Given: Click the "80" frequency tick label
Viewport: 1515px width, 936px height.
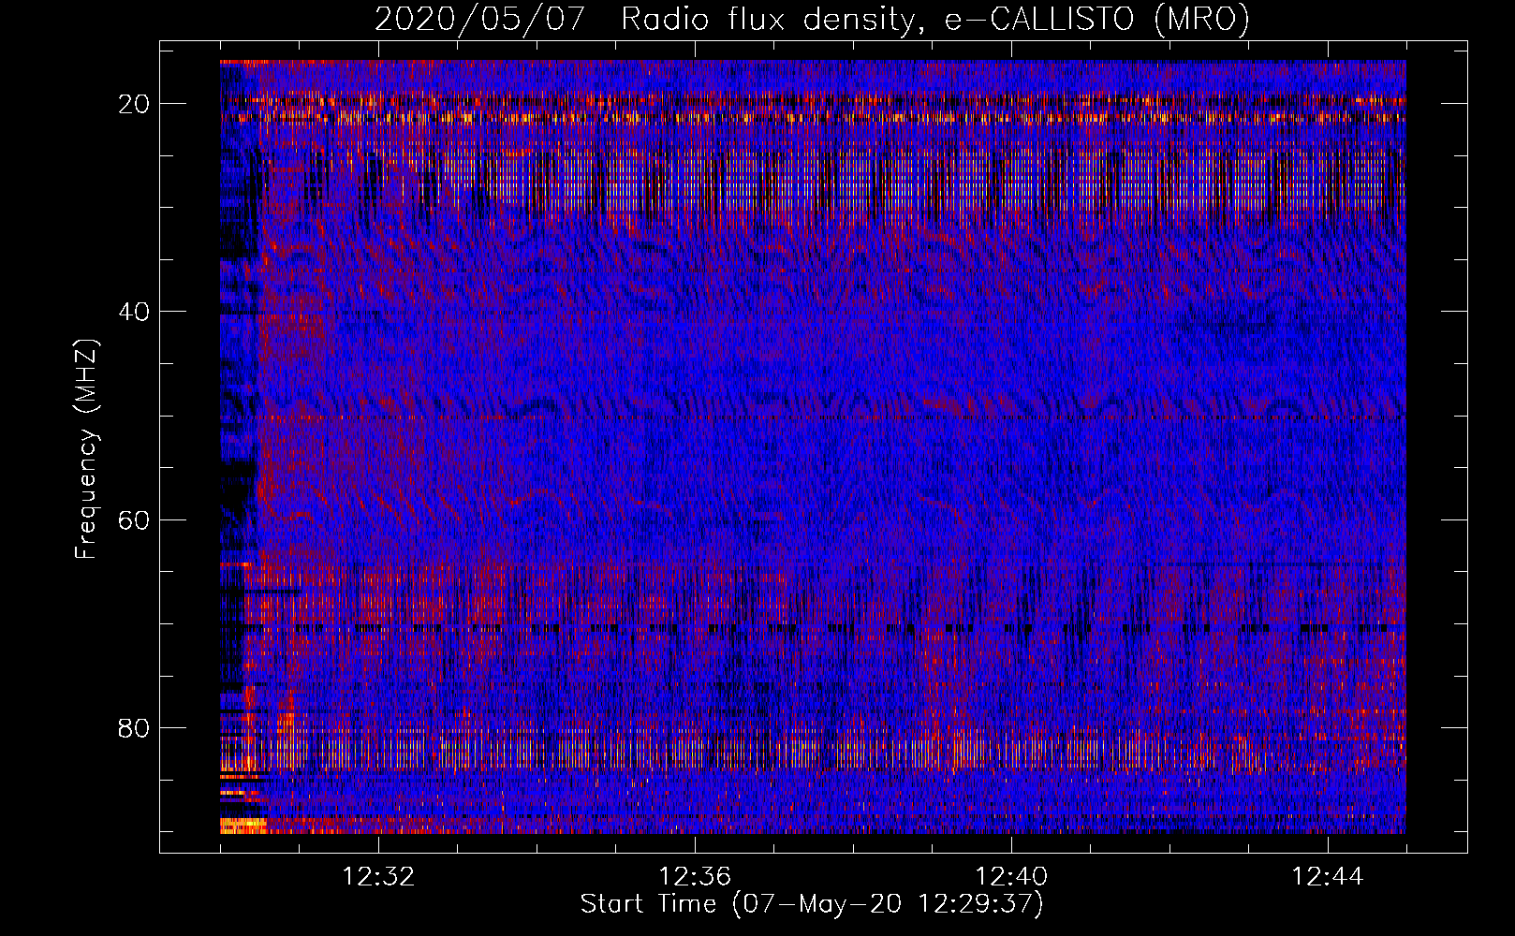Looking at the screenshot, I should pyautogui.click(x=135, y=727).
